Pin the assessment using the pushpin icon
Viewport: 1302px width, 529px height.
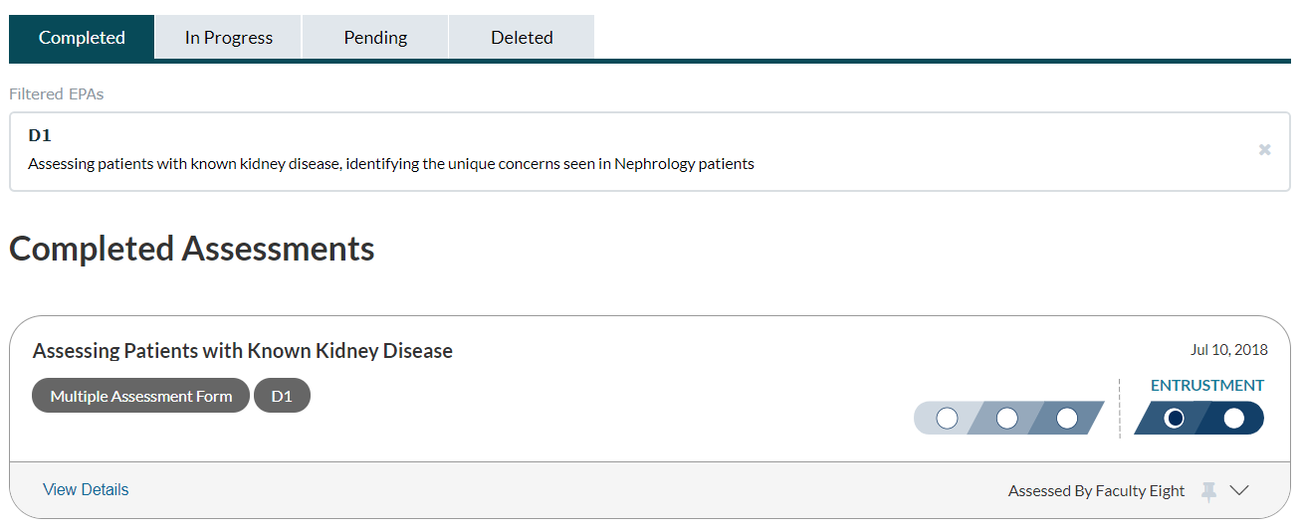[x=1209, y=490]
